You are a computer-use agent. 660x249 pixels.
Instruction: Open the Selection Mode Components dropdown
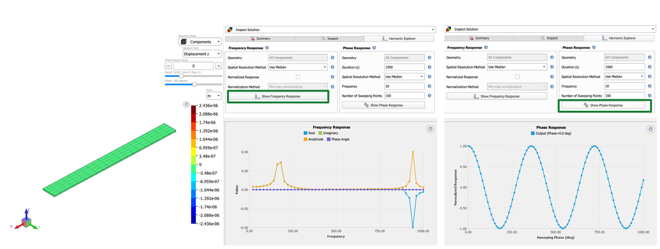pyautogui.click(x=201, y=42)
